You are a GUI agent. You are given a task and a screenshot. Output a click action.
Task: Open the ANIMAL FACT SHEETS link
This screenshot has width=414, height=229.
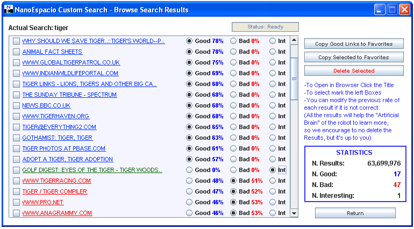(52, 52)
